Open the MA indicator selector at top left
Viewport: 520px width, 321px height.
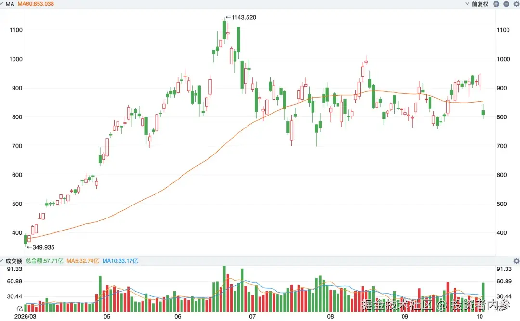tap(7, 4)
